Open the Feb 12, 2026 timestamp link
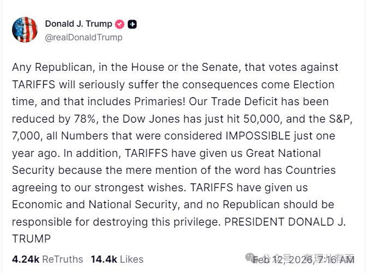Image resolution: width=366 pixels, height=273 pixels. 304,259
